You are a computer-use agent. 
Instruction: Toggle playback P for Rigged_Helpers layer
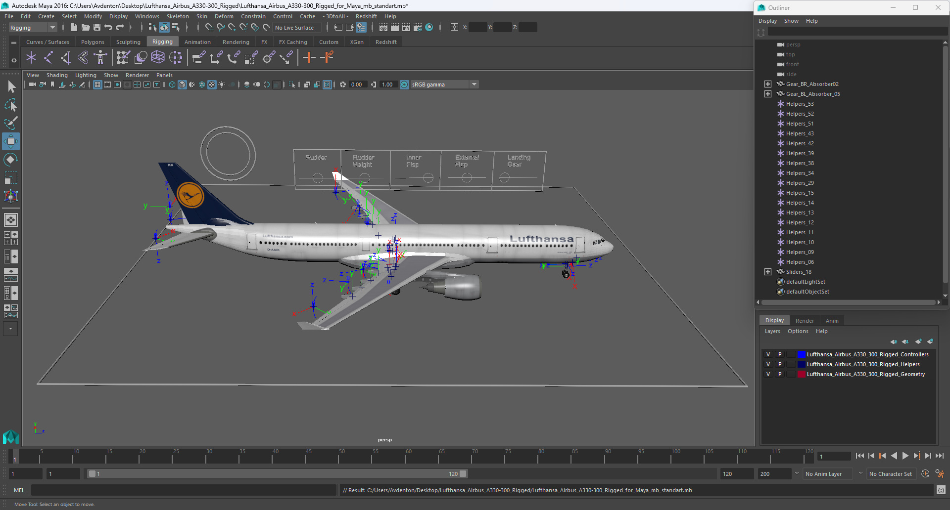tap(780, 364)
